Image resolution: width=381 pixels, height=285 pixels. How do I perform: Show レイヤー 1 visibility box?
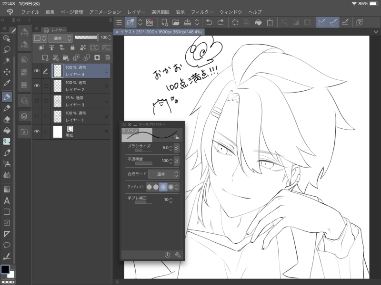point(37,116)
